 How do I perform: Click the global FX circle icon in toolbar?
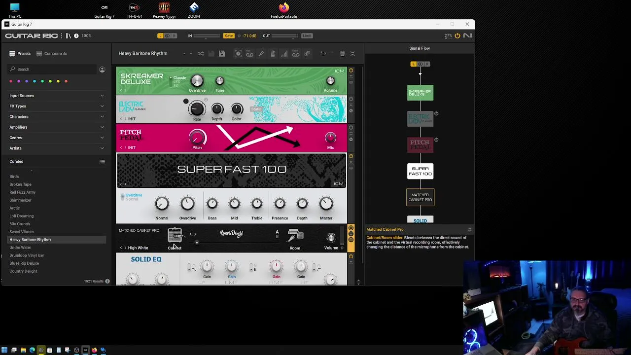coord(238,54)
